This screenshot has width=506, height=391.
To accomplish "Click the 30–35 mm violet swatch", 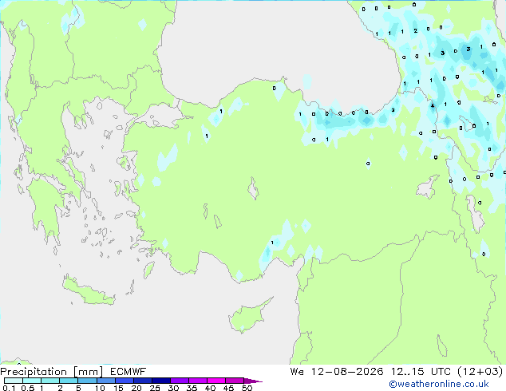I will [179, 381].
